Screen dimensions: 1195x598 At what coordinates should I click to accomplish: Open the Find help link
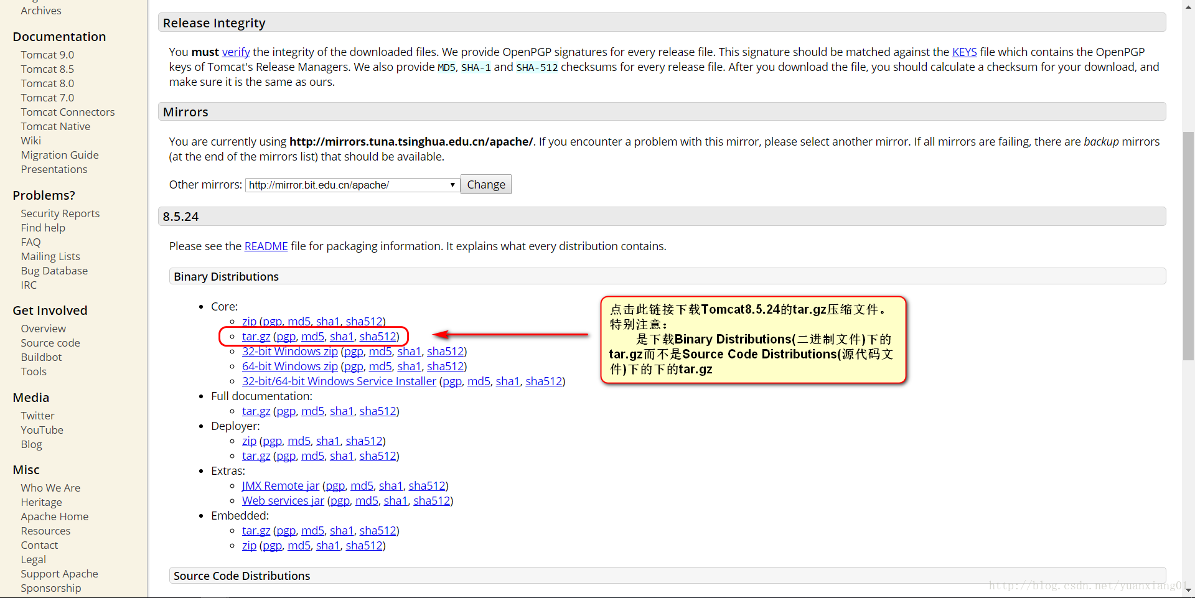[43, 228]
